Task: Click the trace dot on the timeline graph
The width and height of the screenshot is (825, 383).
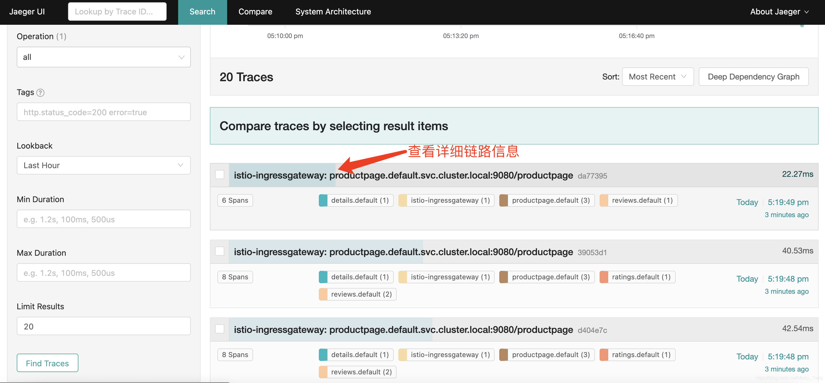Action: [x=802, y=26]
